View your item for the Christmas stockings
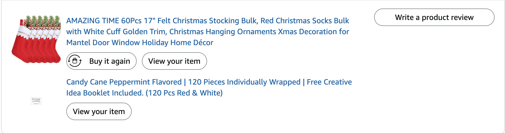Screen dimensions: 505x133 (x=174, y=61)
